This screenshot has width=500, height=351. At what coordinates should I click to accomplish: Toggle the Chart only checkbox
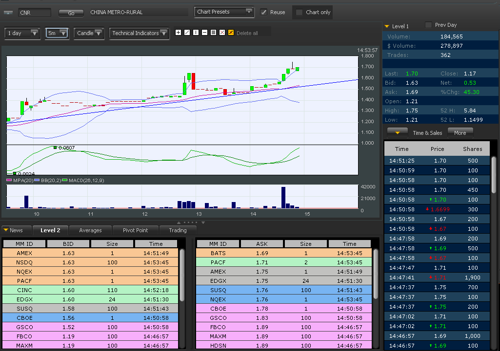click(x=299, y=12)
